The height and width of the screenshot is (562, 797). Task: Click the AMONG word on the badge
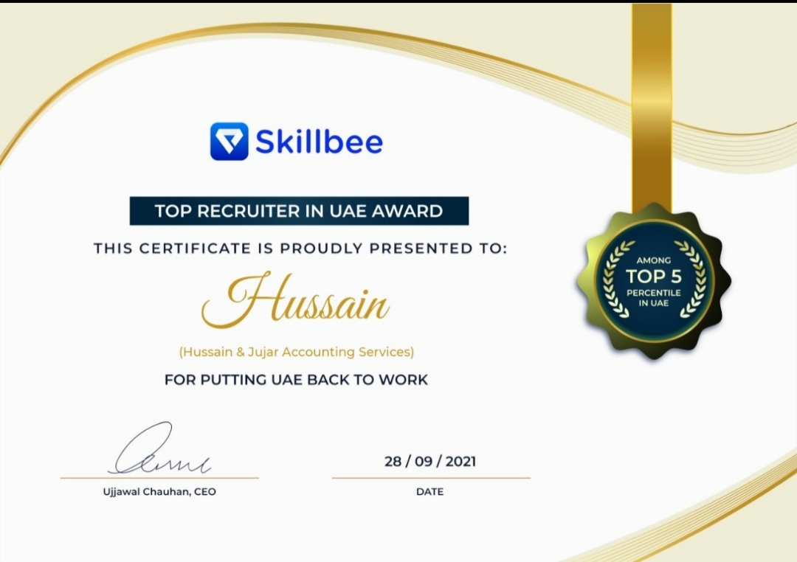point(653,260)
